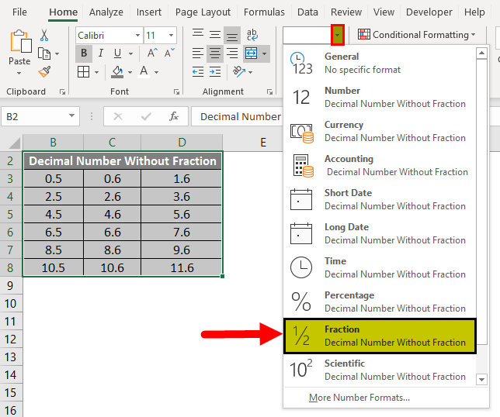Viewport: 500px width, 417px height.
Task: Click the Fill Color paint bucket
Action: [x=117, y=71]
